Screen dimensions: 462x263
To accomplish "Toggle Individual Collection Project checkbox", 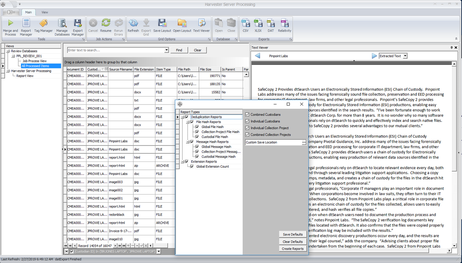I will pyautogui.click(x=247, y=128).
